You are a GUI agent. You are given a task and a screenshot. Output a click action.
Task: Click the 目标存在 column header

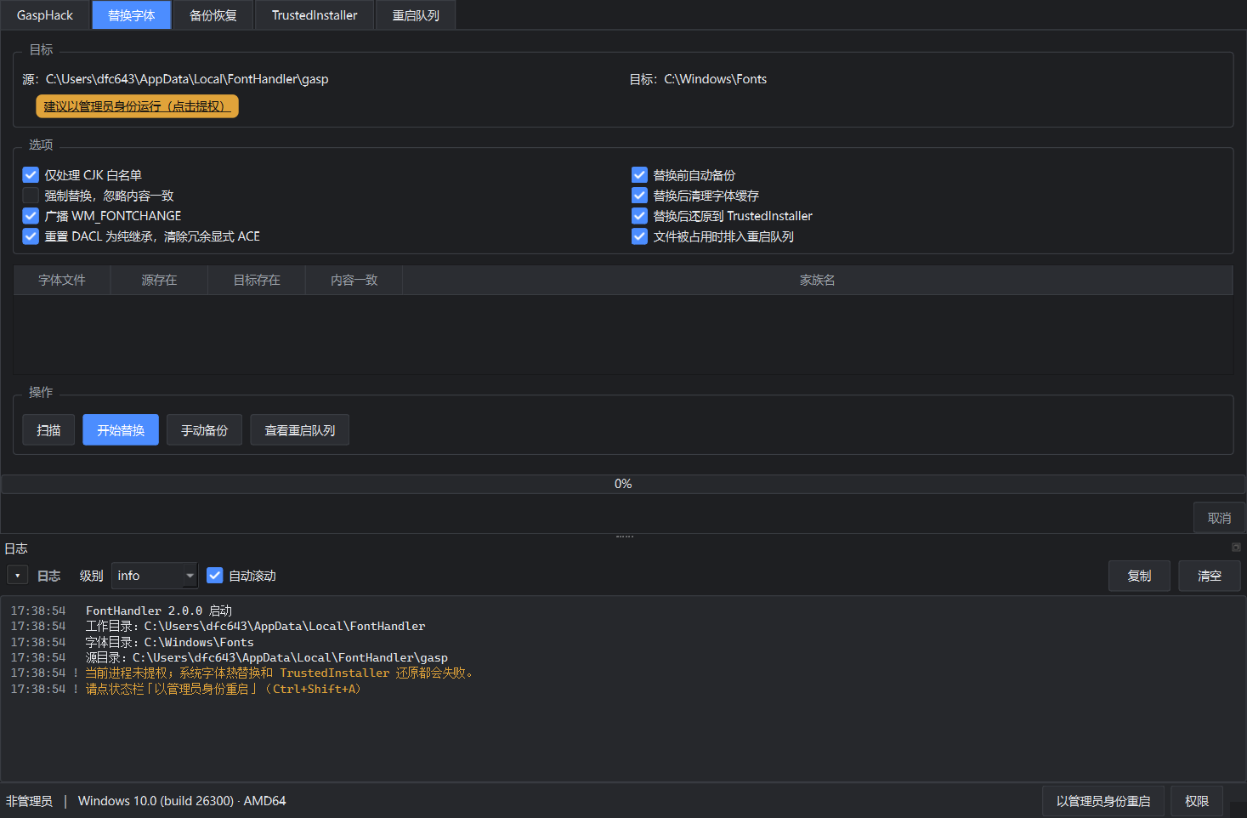pos(257,280)
